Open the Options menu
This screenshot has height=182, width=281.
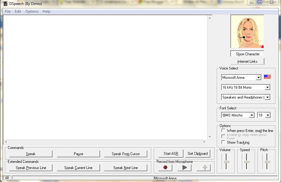click(x=32, y=11)
